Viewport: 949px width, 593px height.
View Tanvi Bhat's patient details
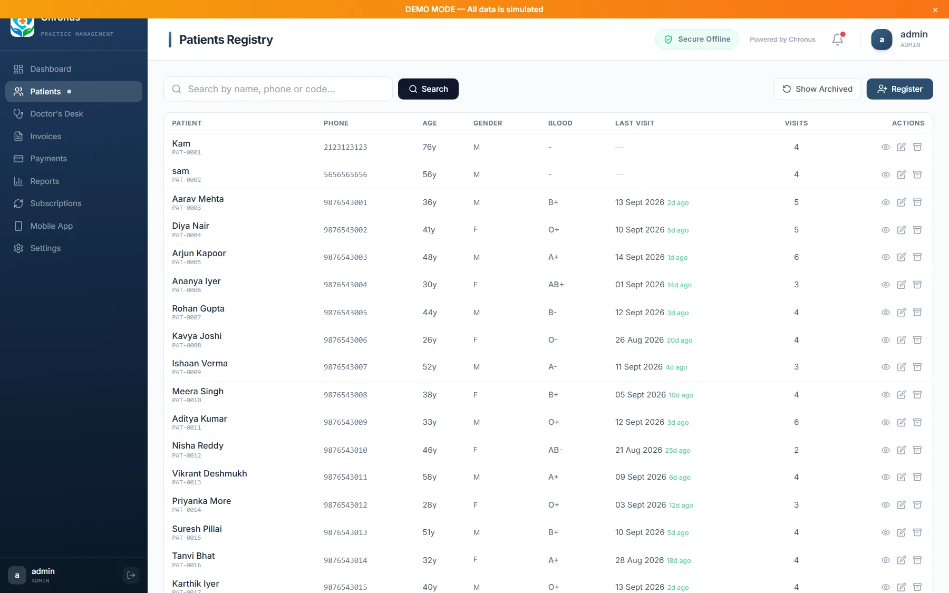pos(886,560)
